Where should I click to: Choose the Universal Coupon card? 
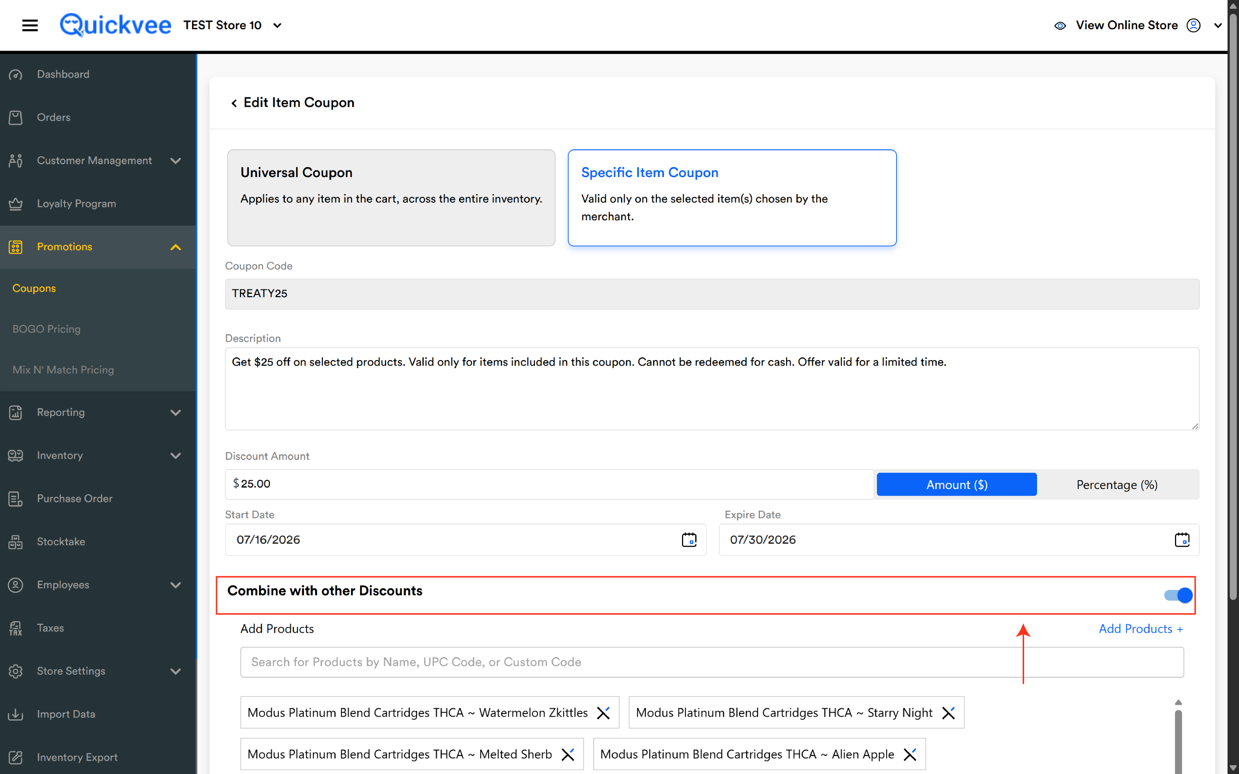point(391,198)
